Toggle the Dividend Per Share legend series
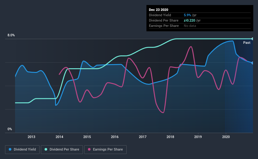 point(62,150)
